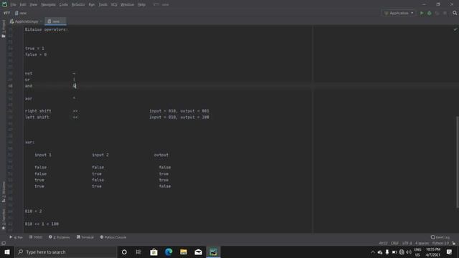
Task: Open Cortana from the taskbar
Action: coord(124,252)
